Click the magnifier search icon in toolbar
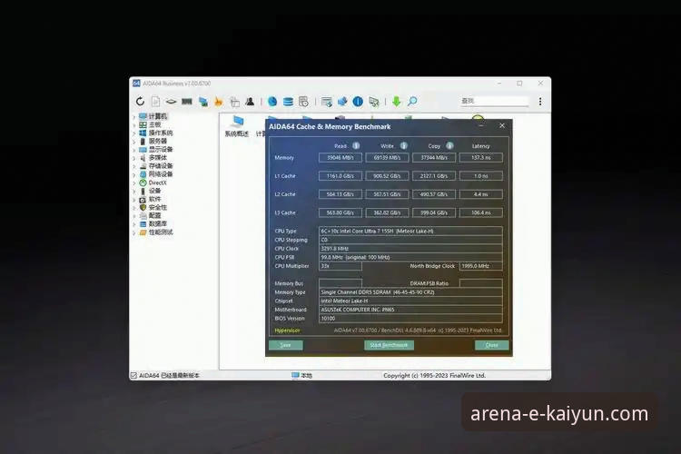 click(412, 102)
